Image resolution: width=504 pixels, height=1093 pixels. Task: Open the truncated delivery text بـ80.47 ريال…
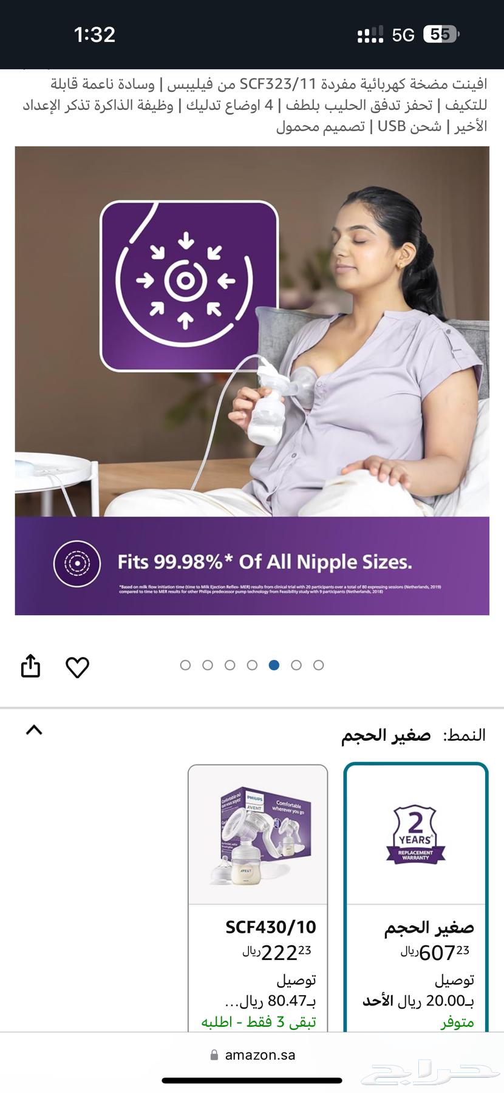pos(270,1001)
